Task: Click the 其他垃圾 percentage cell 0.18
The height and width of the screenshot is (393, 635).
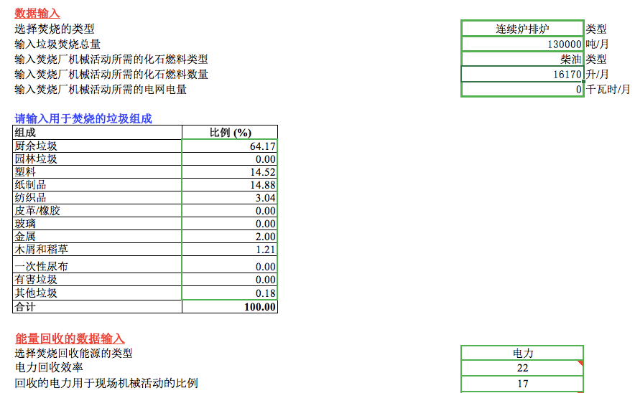Action: 230,293
